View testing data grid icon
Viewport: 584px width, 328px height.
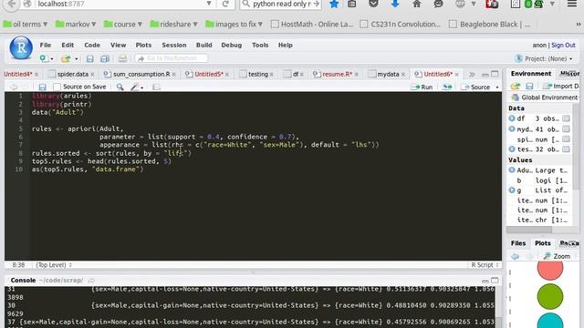(x=566, y=149)
